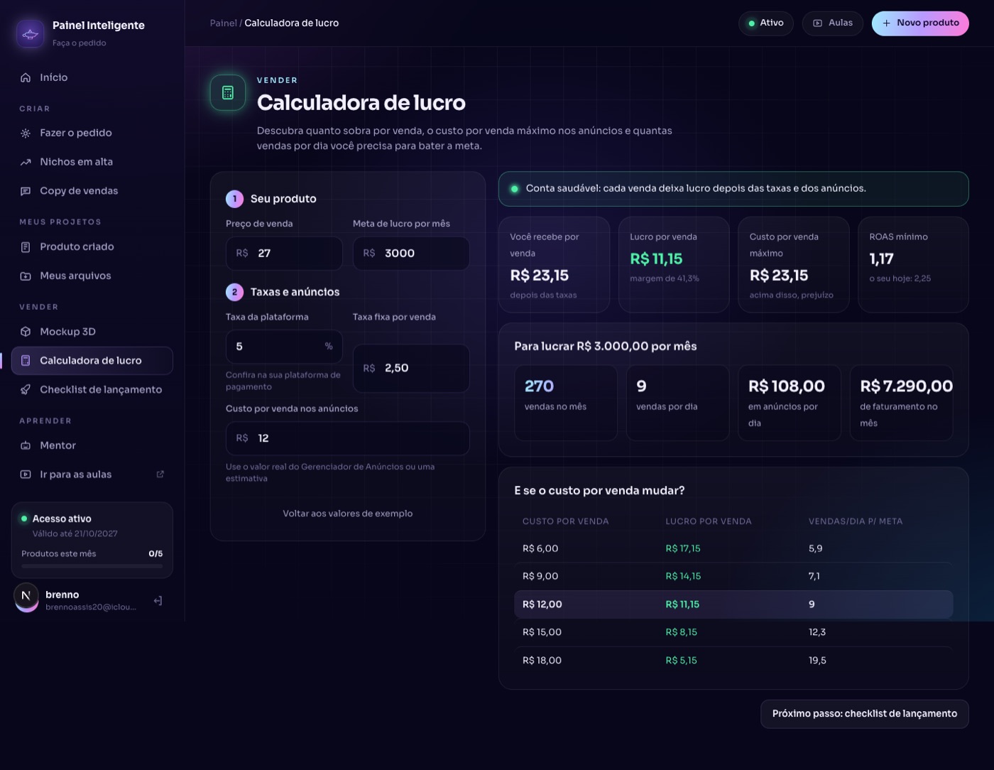Go to Fazer o pedido page

(92, 133)
